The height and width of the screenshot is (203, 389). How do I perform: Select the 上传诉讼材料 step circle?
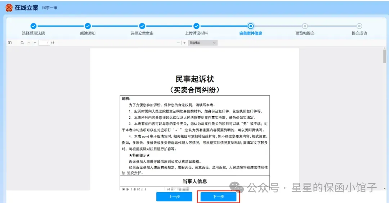coord(196,26)
